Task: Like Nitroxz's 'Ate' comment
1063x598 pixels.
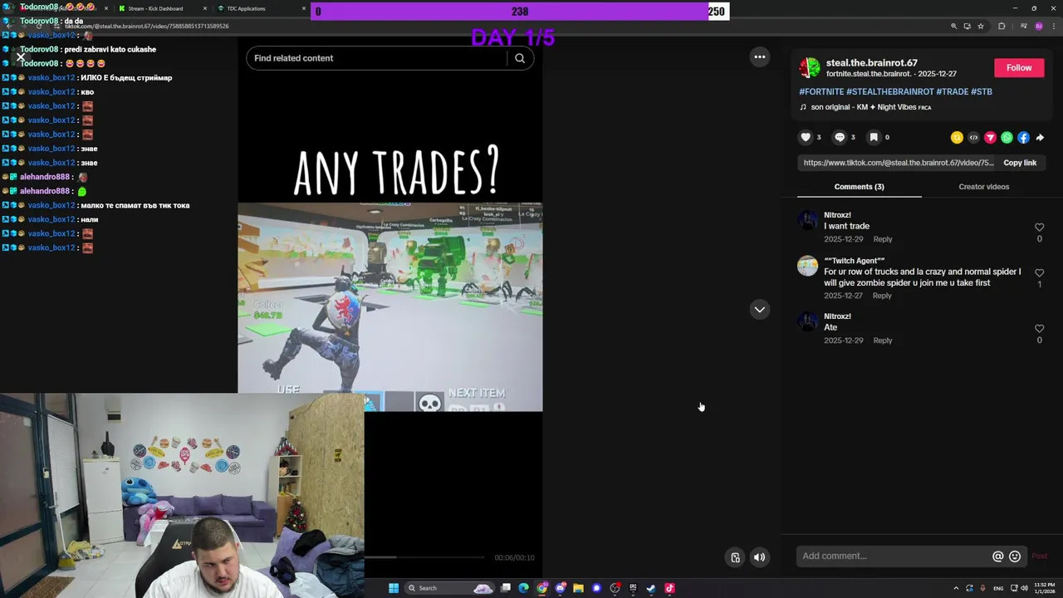Action: [1039, 328]
